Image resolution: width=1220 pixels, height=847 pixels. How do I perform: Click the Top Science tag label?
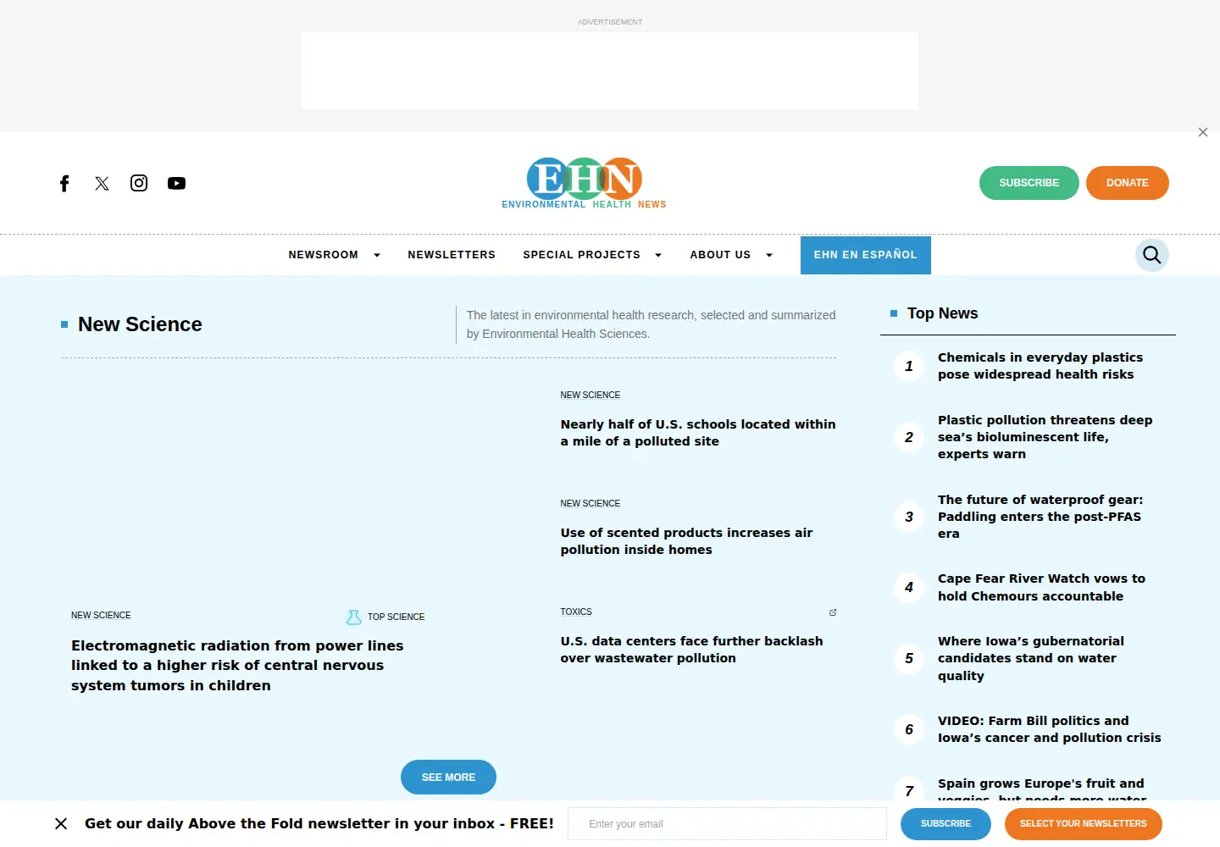click(x=396, y=617)
